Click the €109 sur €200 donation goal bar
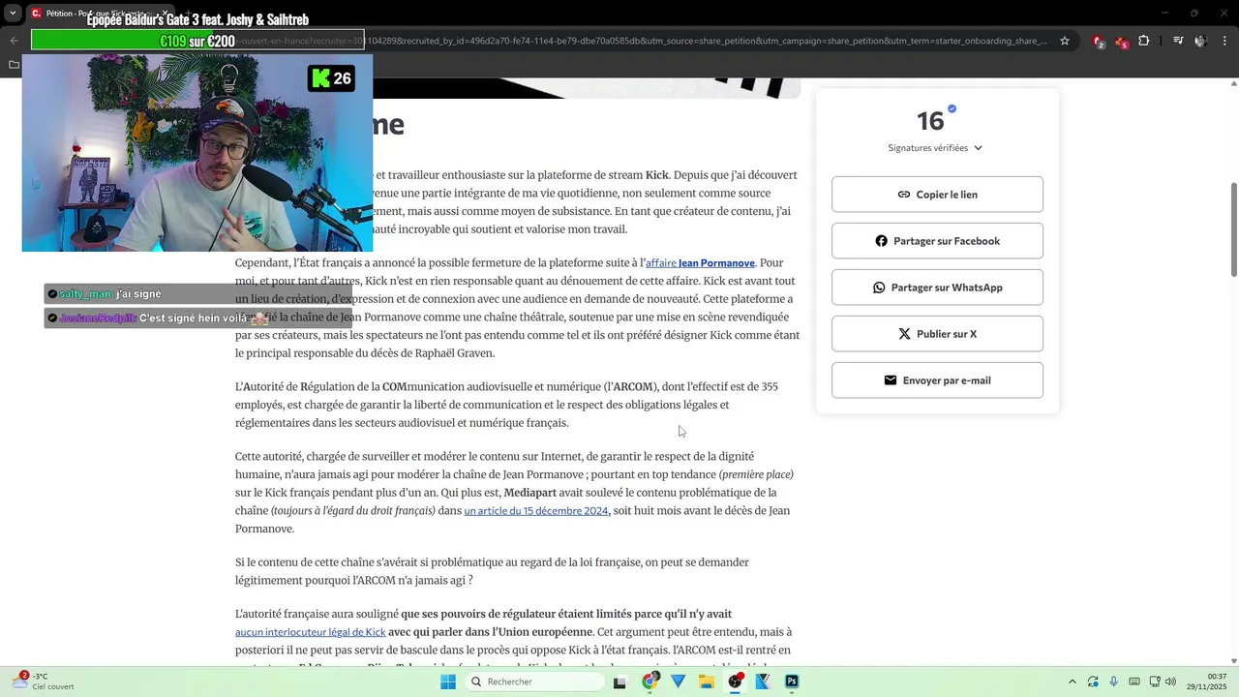The height and width of the screenshot is (697, 1239). pos(197,41)
